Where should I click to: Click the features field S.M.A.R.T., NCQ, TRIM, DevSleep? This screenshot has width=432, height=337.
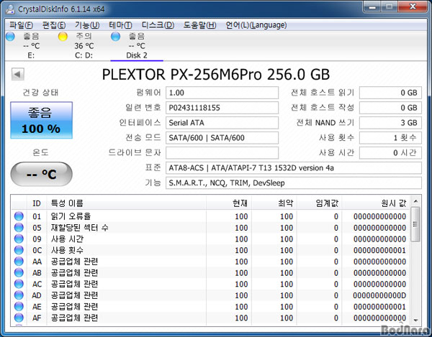coord(294,183)
